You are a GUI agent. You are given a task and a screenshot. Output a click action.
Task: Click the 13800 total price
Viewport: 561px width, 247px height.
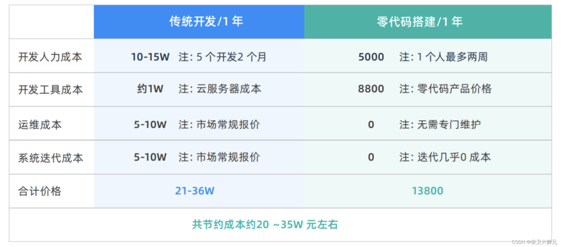[427, 191]
